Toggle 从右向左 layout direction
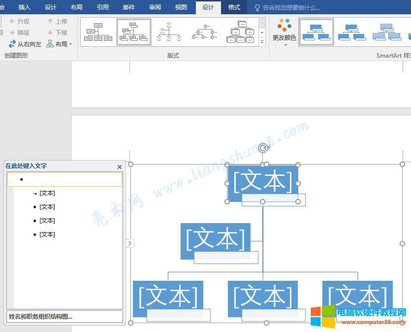This screenshot has height=332, width=411. click(25, 44)
